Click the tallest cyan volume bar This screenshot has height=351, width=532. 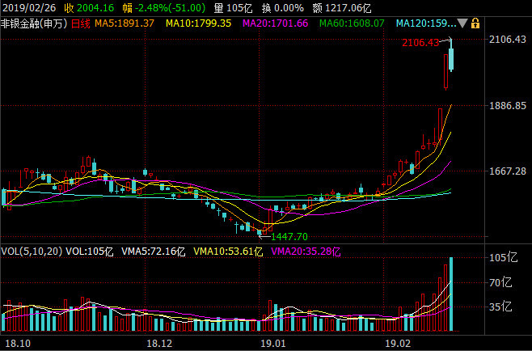point(451,294)
